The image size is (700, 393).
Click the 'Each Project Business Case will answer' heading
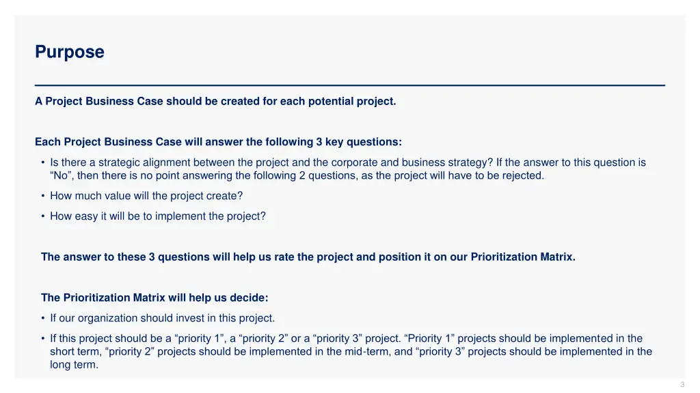point(218,142)
